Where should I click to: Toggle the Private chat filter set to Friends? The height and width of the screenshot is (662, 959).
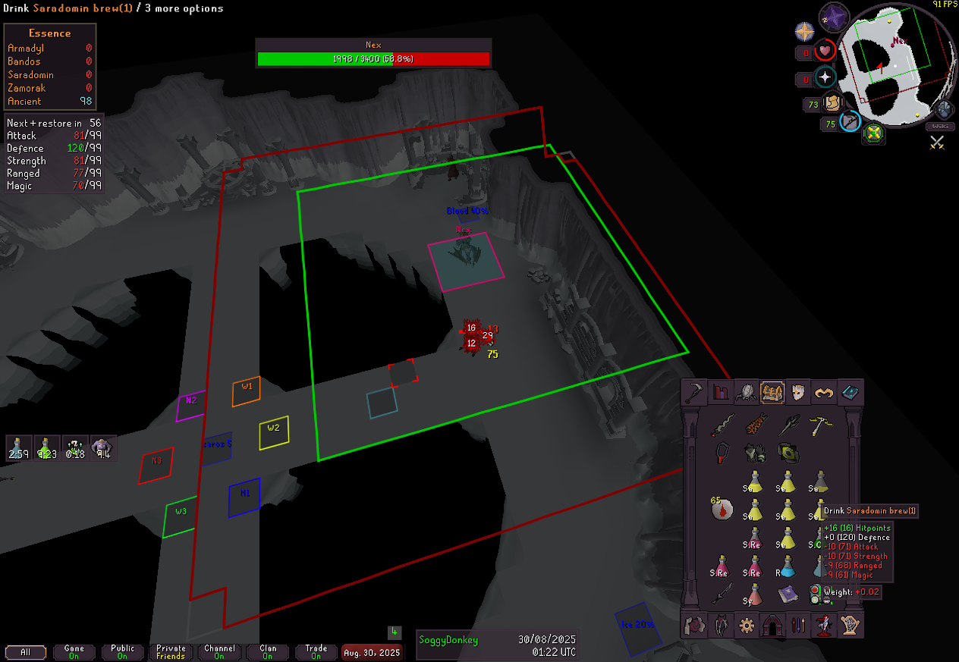(x=171, y=652)
